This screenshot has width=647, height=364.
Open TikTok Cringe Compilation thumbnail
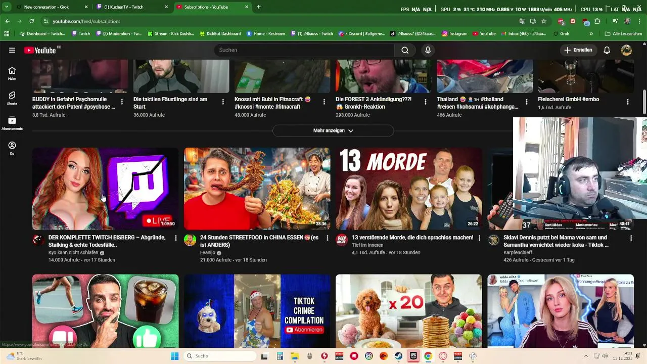click(257, 311)
